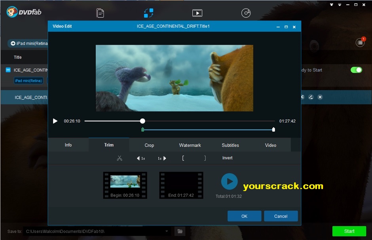Remove the task with X icon
Screen dimensions: 372x240
point(320,97)
